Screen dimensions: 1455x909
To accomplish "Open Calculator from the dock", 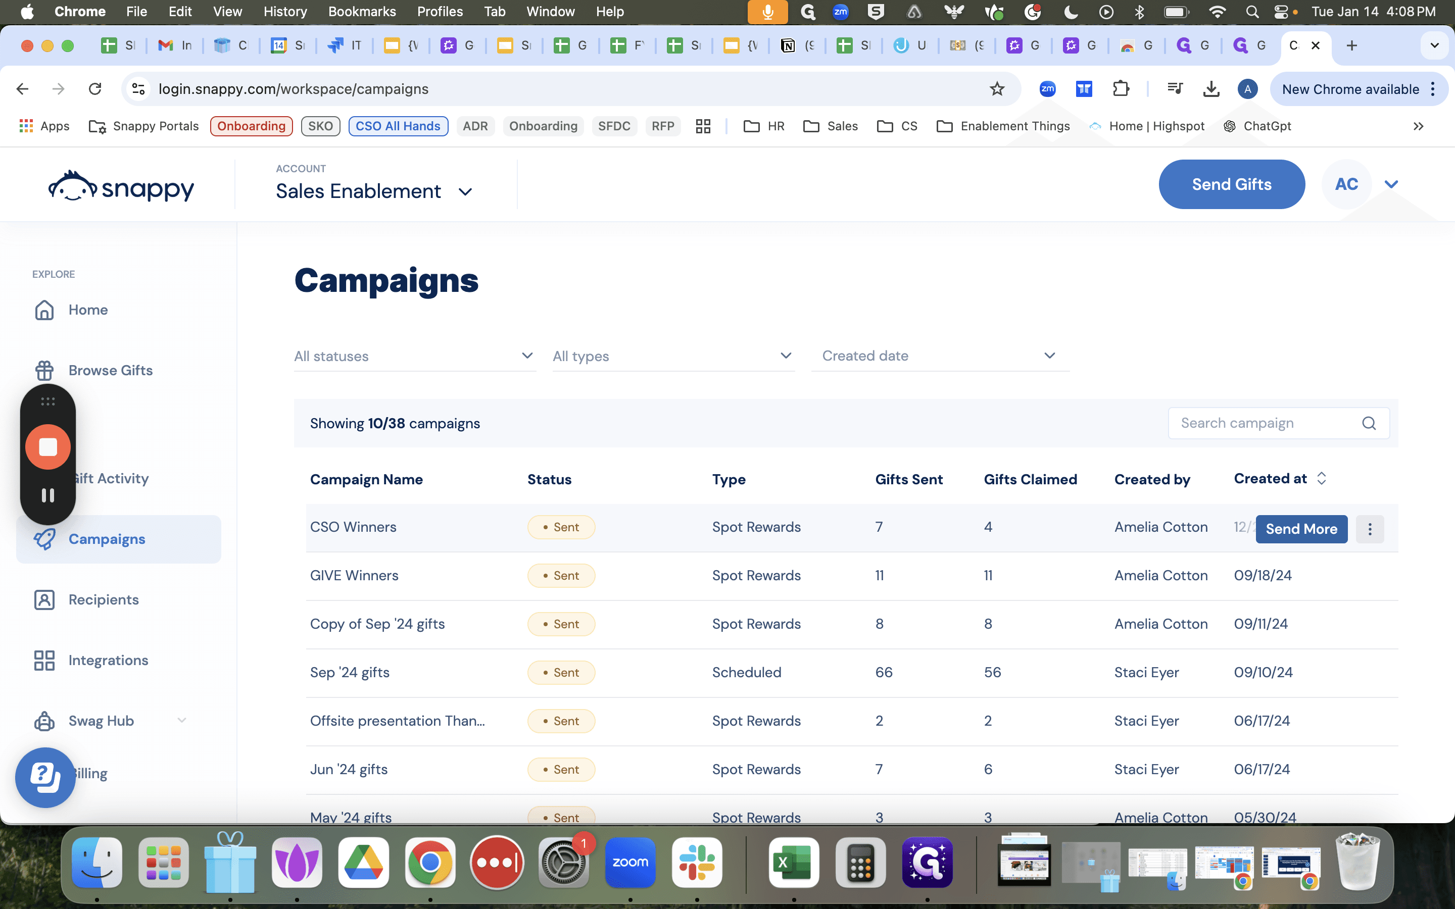I will point(860,862).
